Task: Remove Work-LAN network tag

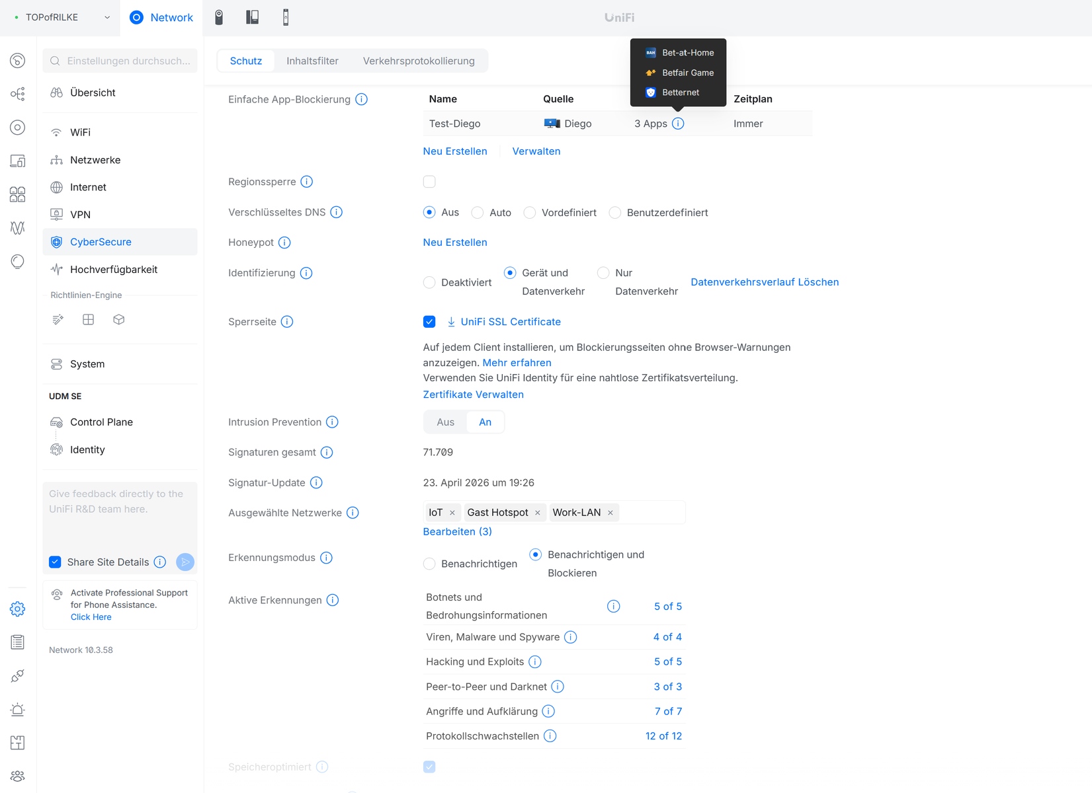Action: [x=610, y=513]
